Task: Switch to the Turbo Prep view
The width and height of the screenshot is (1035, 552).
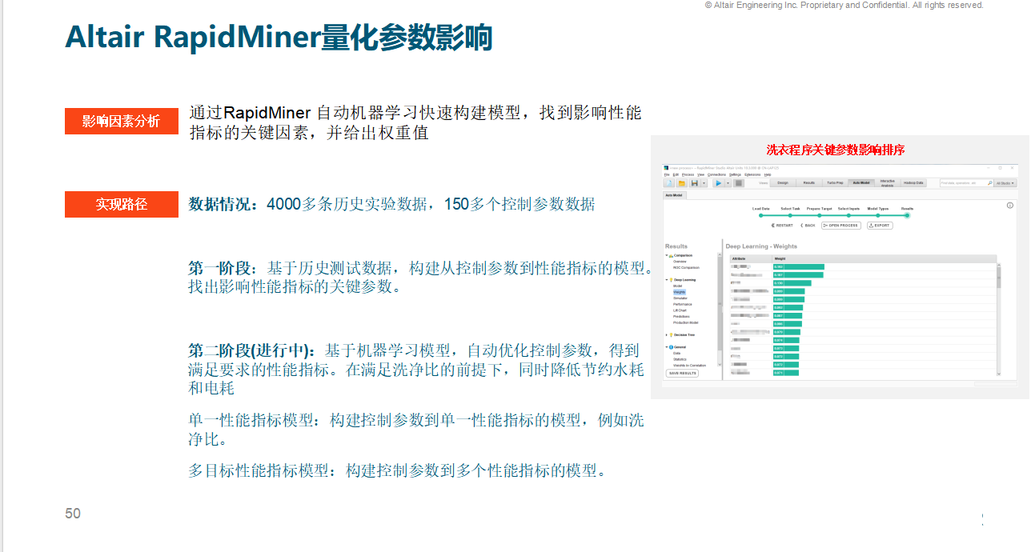Action: (836, 183)
